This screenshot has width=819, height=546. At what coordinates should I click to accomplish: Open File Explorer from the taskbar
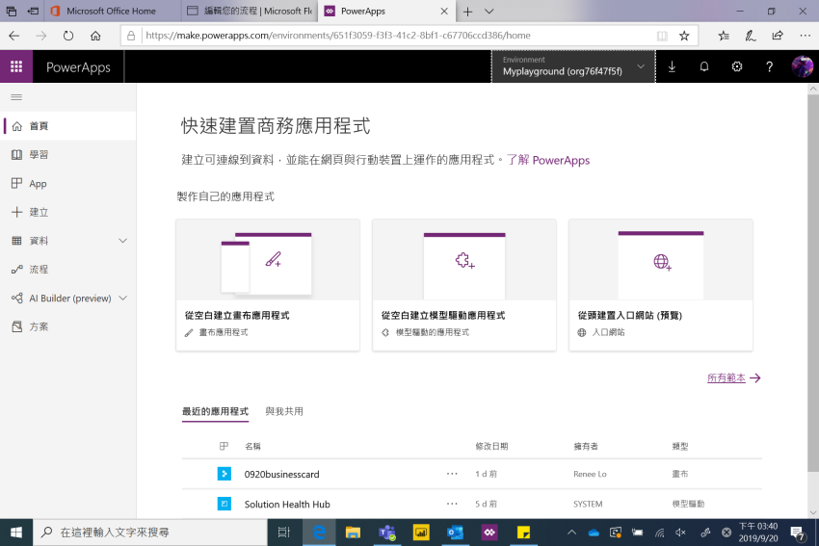point(353,533)
